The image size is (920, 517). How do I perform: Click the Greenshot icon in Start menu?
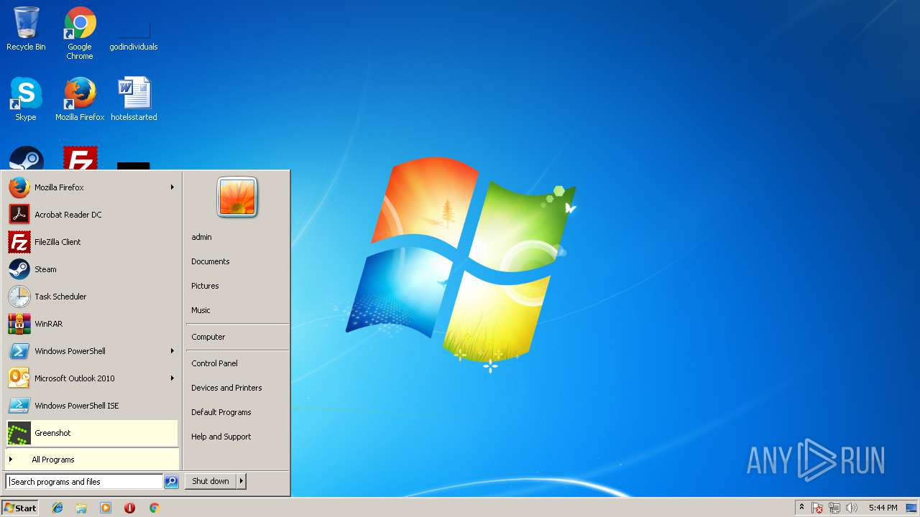tap(19, 433)
